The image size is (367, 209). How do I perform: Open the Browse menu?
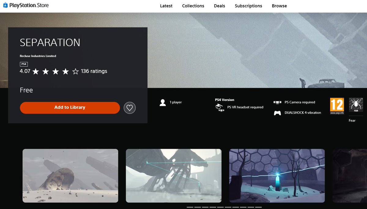point(279,6)
